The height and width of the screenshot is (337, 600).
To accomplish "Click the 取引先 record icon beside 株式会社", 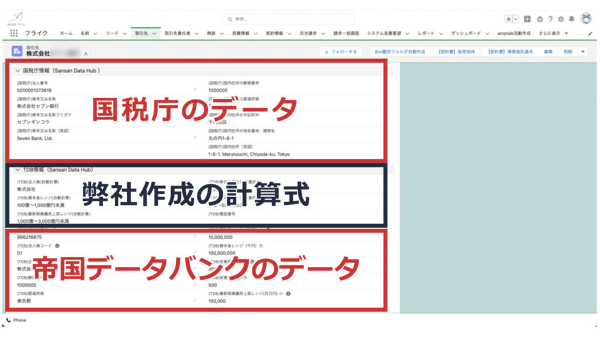I will [x=17, y=51].
